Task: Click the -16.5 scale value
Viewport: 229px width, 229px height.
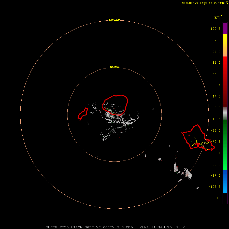Action: coord(216,119)
